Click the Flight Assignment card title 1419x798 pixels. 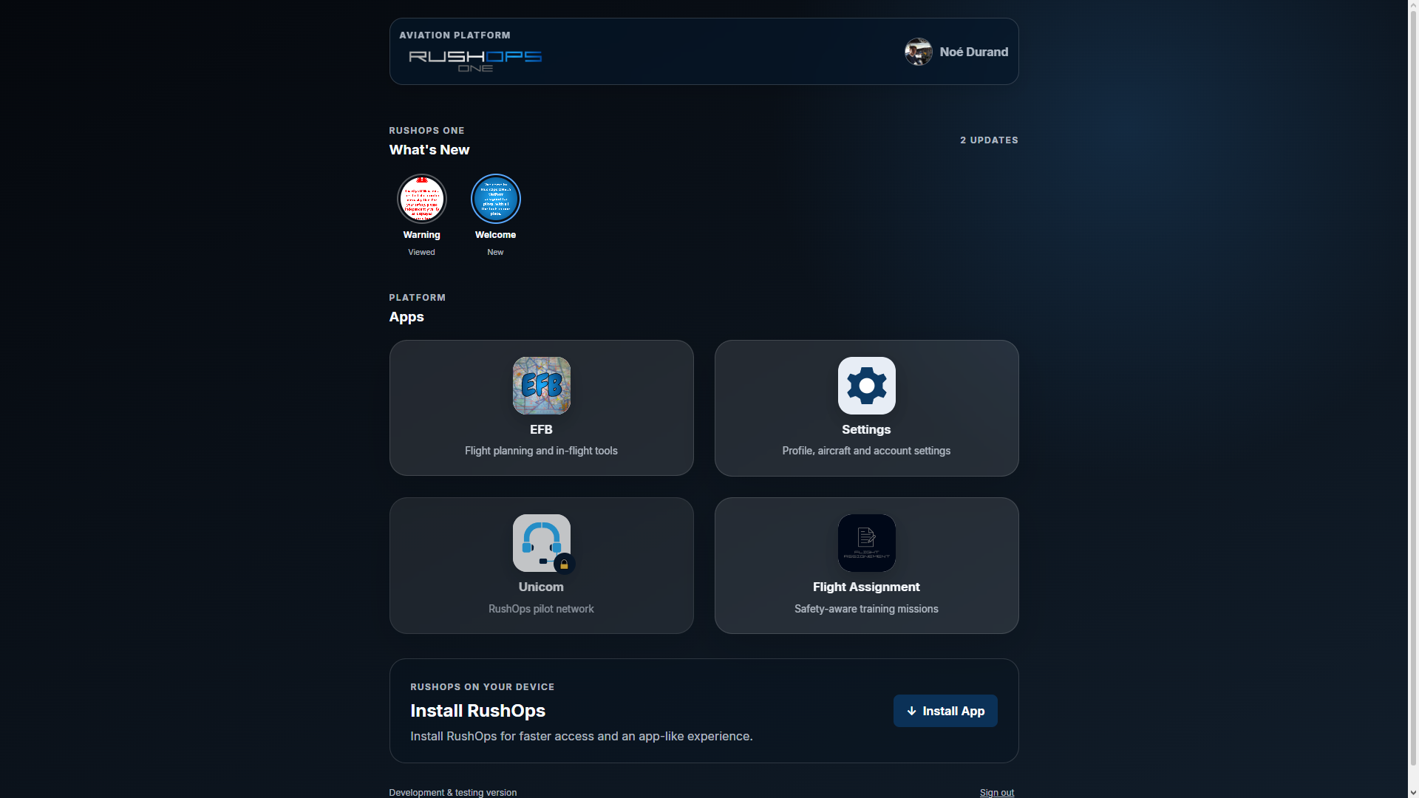[866, 587]
